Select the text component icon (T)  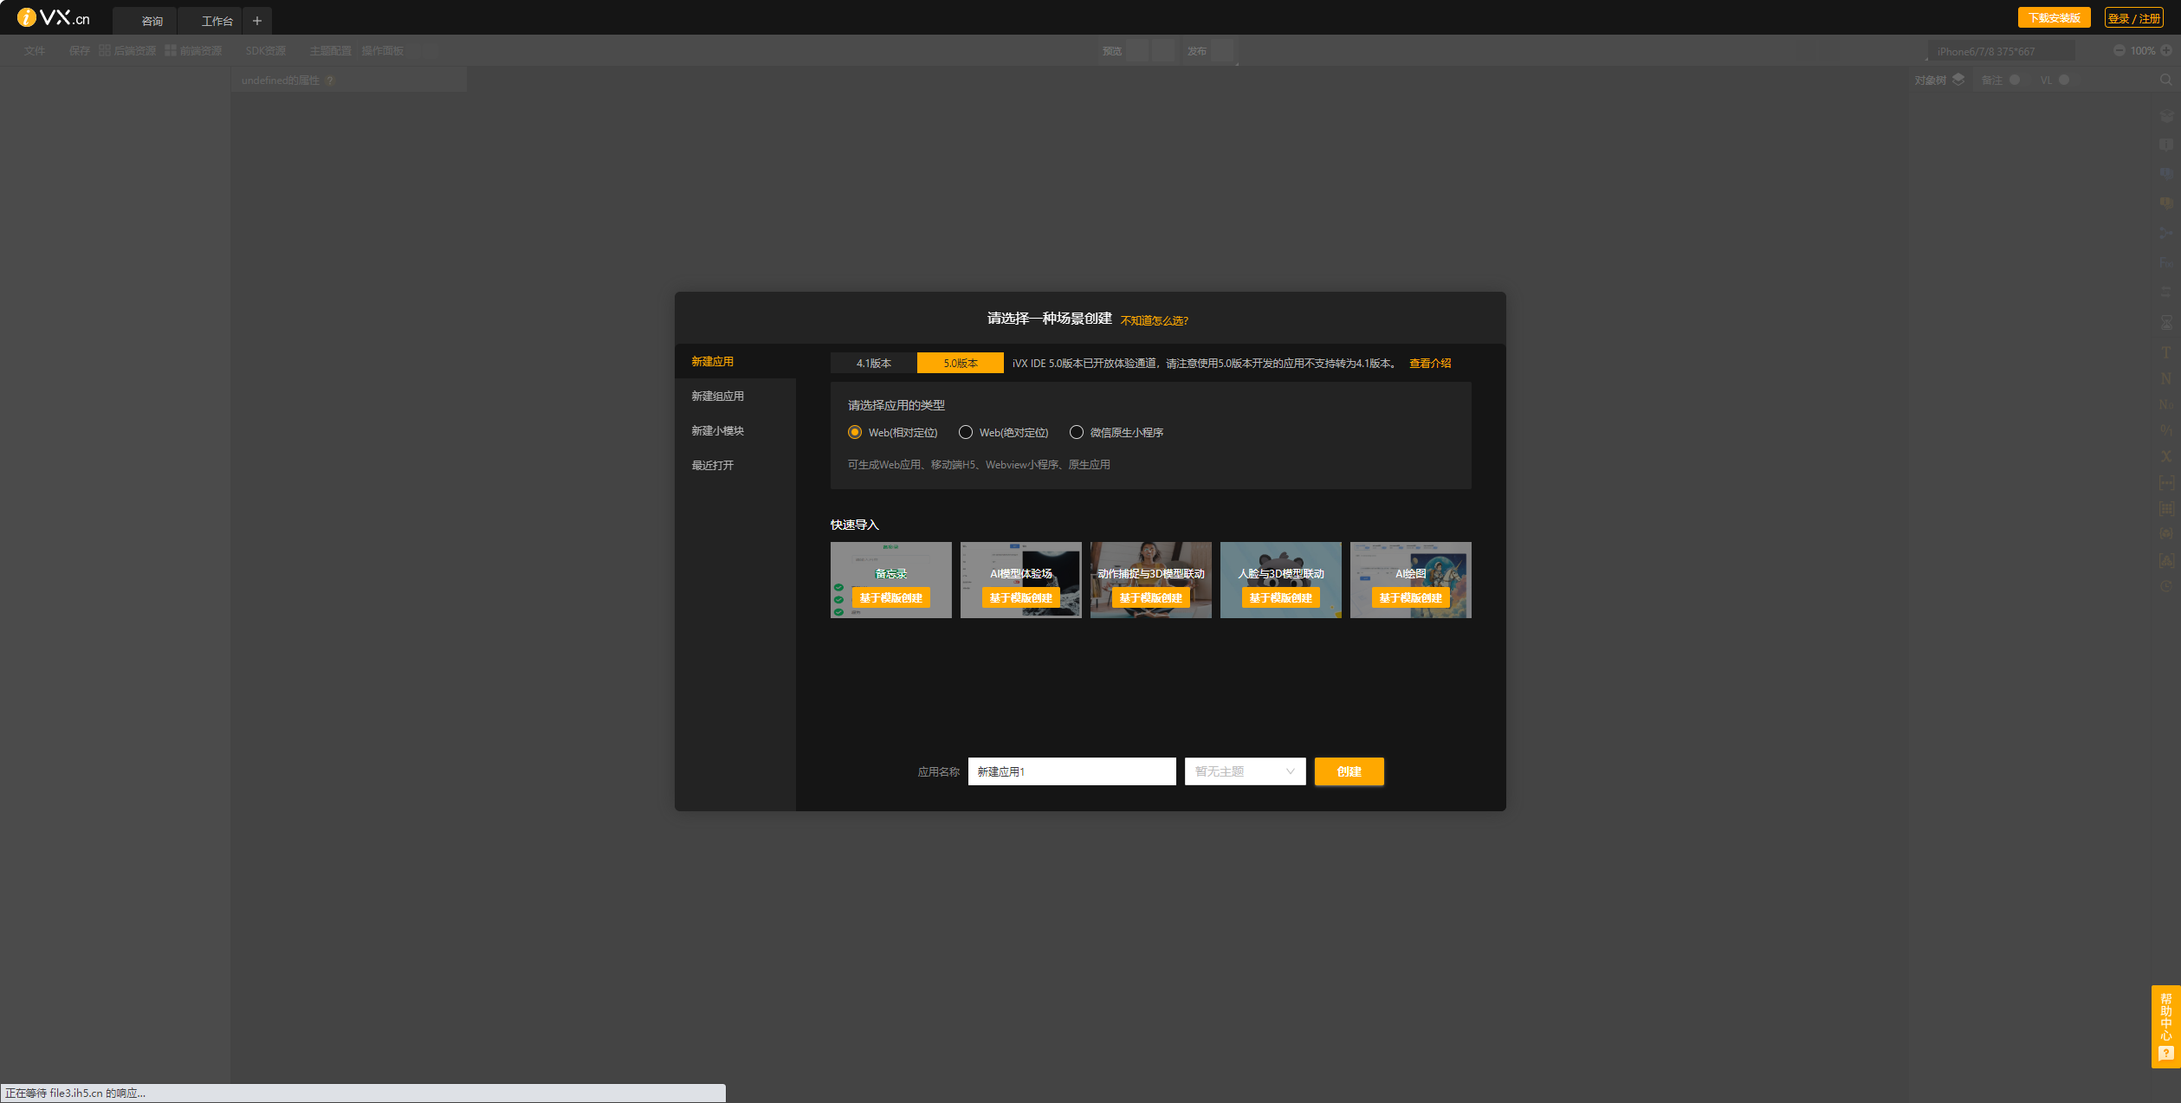coord(2166,353)
